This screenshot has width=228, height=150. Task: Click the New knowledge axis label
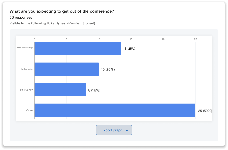pos(25,48)
